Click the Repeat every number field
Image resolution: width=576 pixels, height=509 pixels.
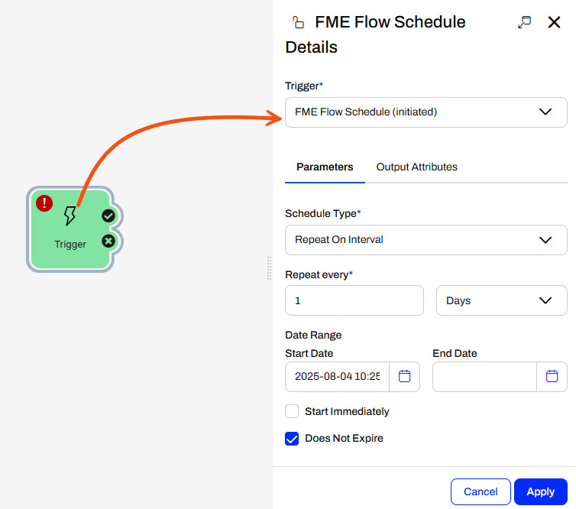[354, 300]
